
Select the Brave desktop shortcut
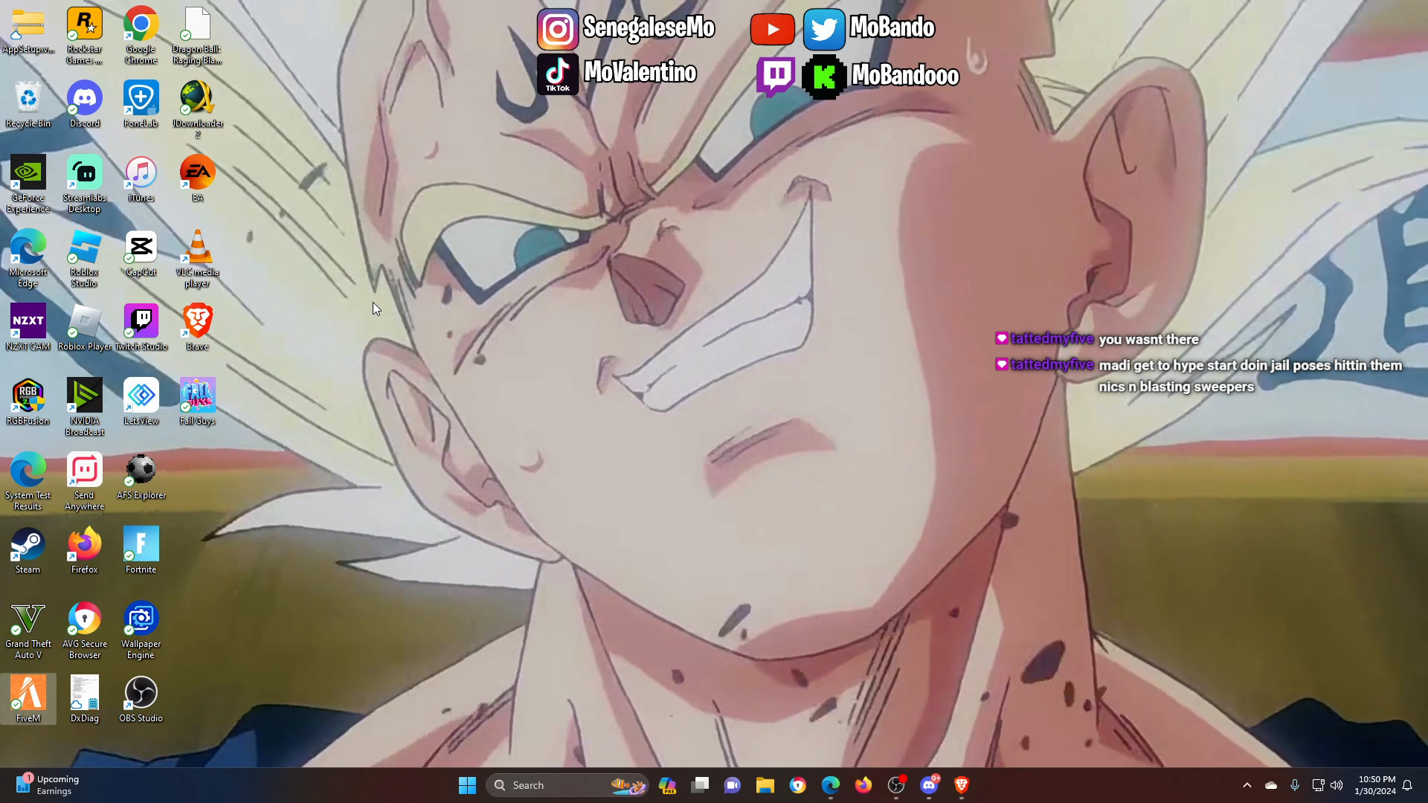tap(197, 327)
